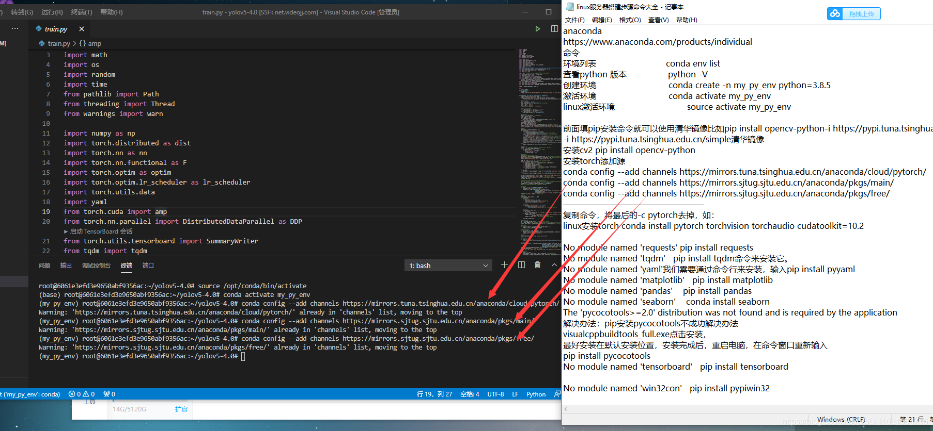Click 'import torch.utils.data' on line 17
The width and height of the screenshot is (933, 431).
click(109, 192)
